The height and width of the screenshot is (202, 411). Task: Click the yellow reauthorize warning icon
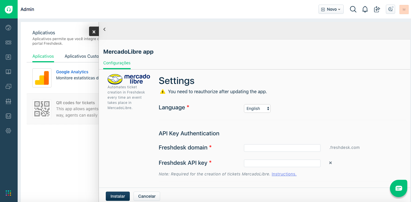163,91
